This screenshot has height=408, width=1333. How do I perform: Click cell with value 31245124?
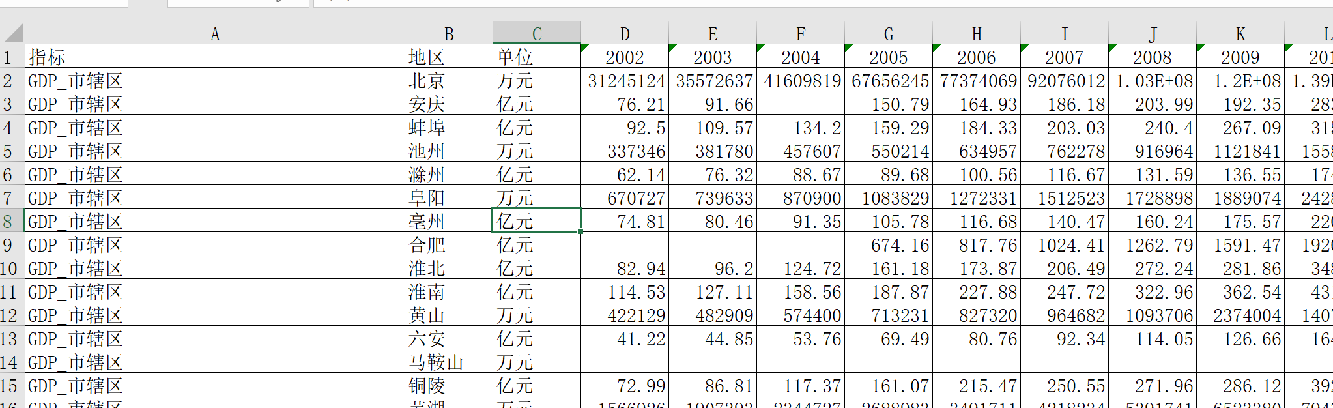(x=625, y=80)
